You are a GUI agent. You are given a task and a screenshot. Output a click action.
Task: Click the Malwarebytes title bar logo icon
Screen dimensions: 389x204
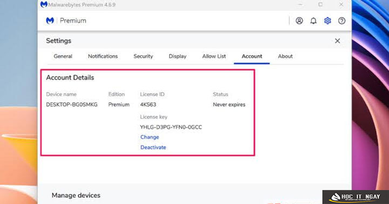[x=44, y=4]
